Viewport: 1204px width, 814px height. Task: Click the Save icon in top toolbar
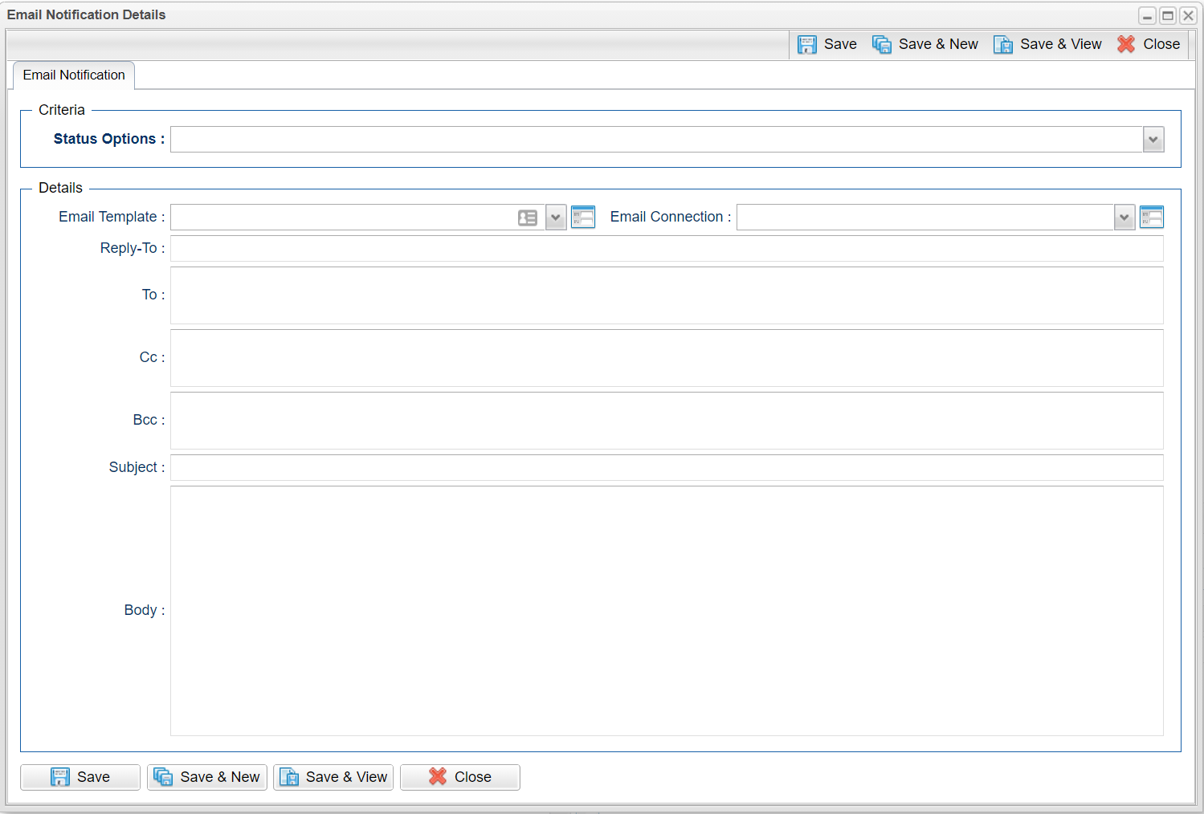point(807,45)
